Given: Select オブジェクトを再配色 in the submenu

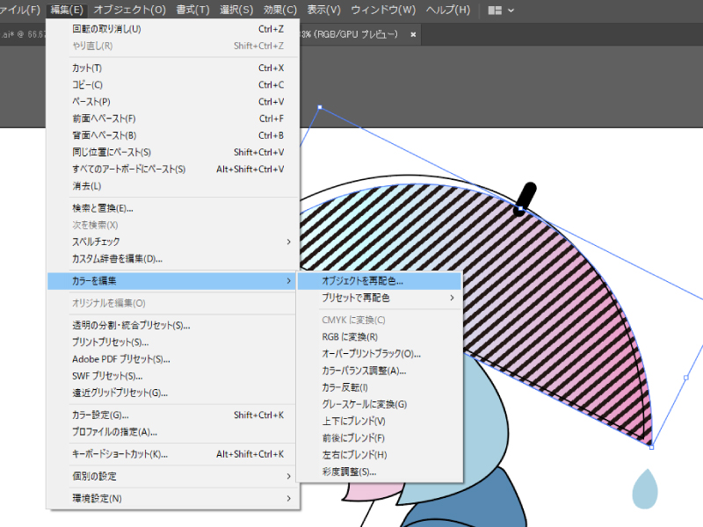Looking at the screenshot, I should (x=363, y=281).
